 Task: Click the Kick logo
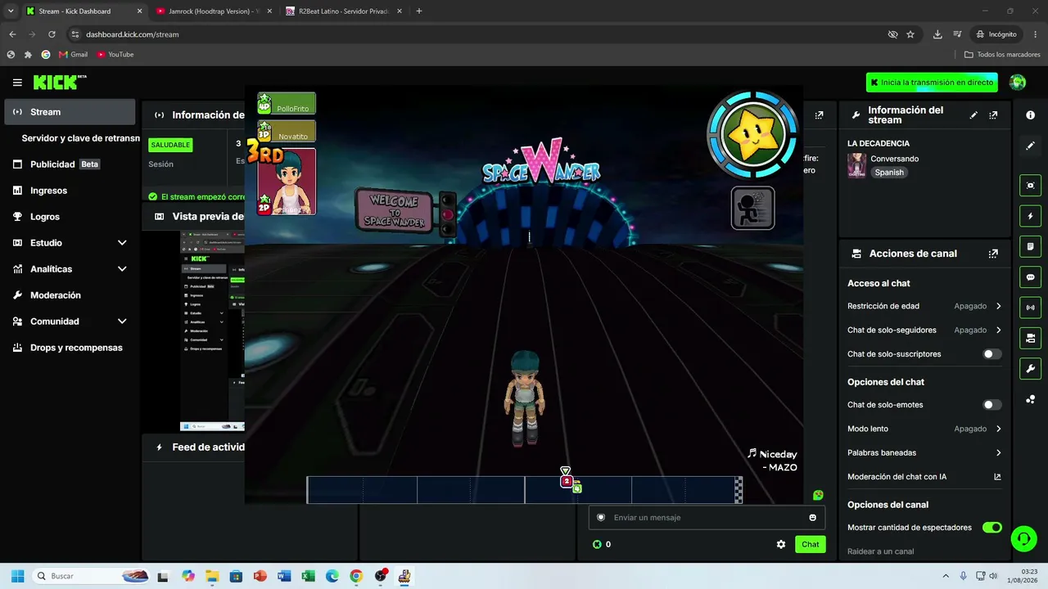point(60,83)
